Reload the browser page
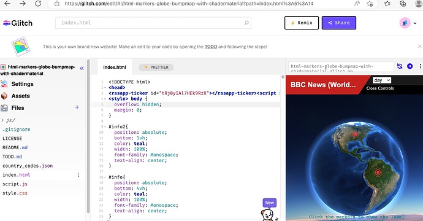Image resolution: width=423 pixels, height=221 pixels. click(38, 4)
